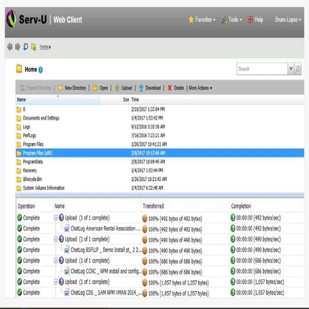Collapse the 686 bytes Upload group
The height and width of the screenshot is (309, 309).
[x=56, y=261]
